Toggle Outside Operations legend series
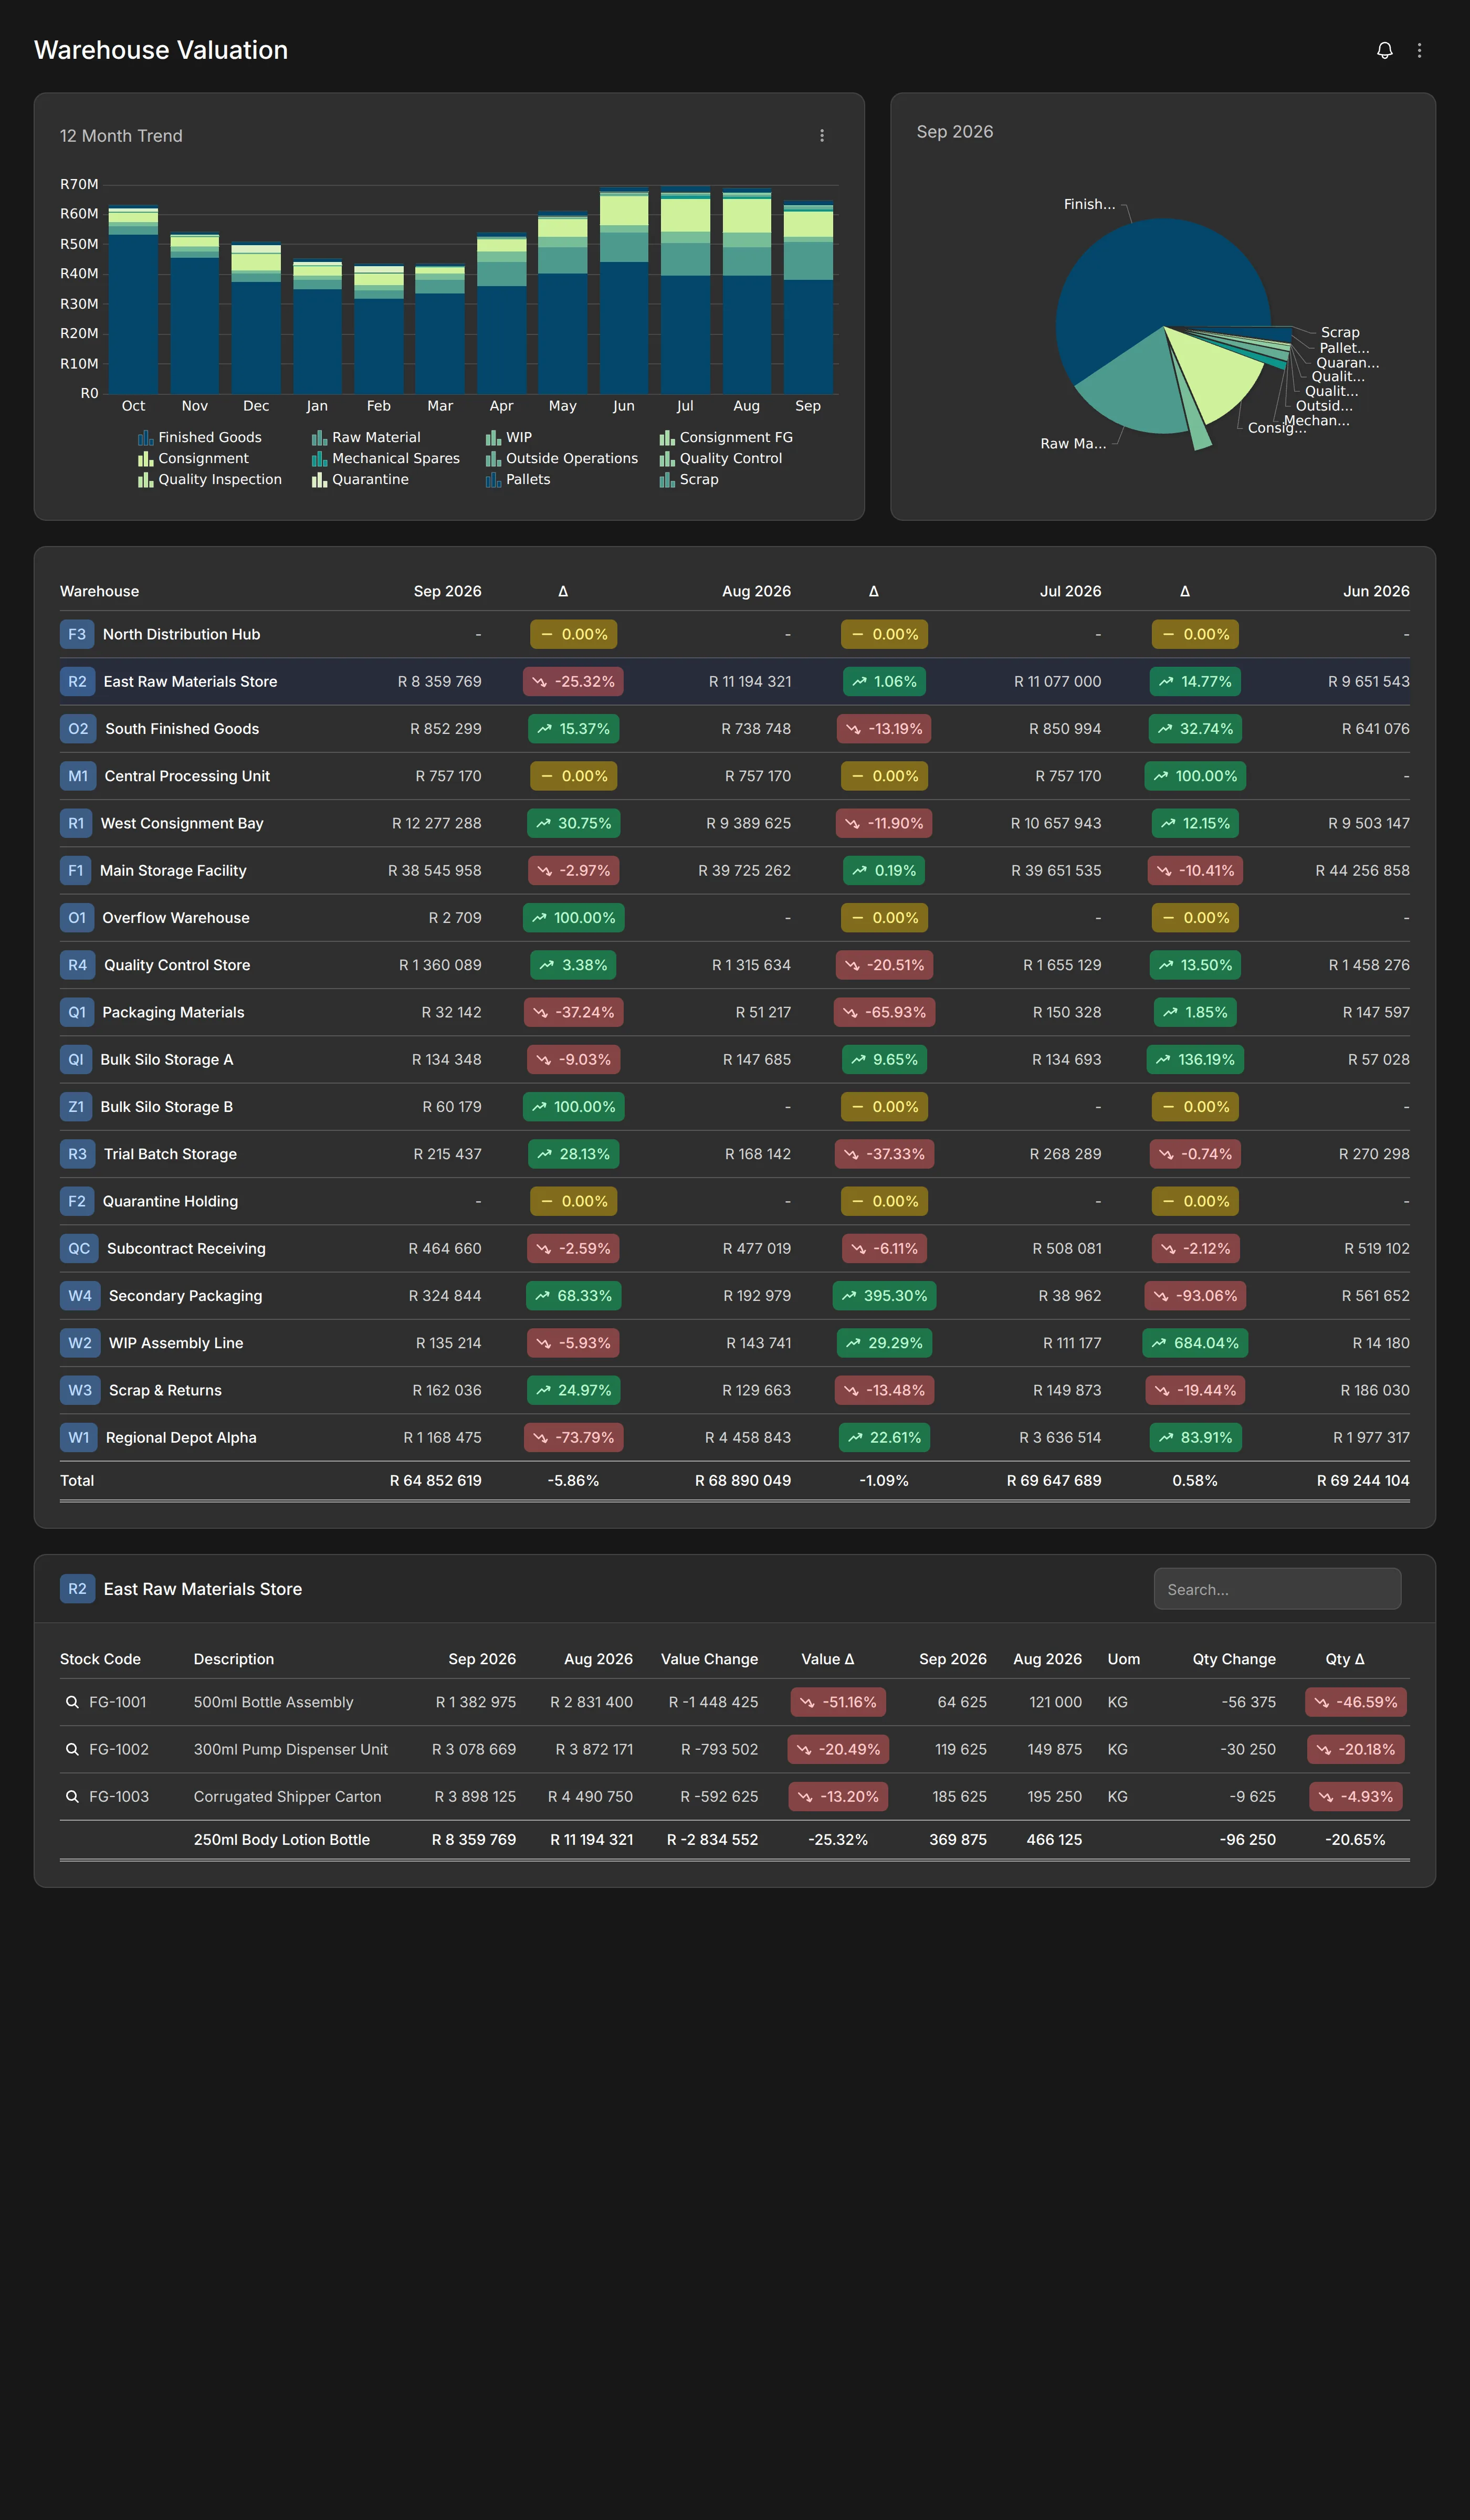This screenshot has height=2520, width=1470. [562, 458]
